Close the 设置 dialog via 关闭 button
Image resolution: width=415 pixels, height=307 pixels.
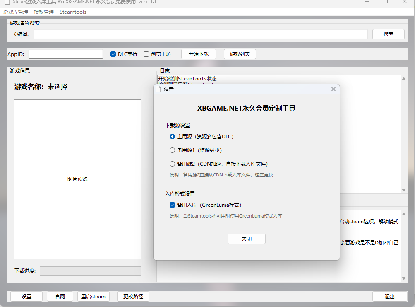[246, 239]
